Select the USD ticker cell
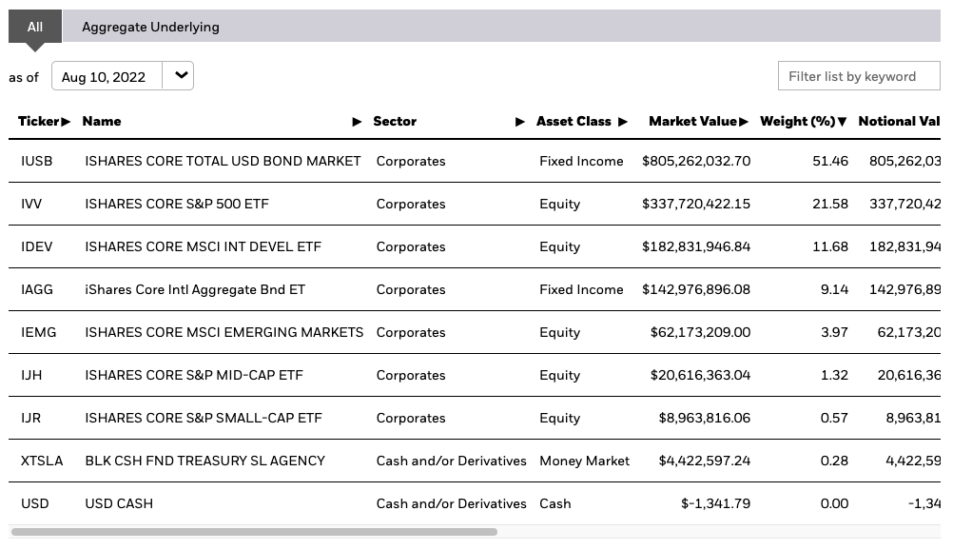The image size is (953, 550). tap(34, 503)
